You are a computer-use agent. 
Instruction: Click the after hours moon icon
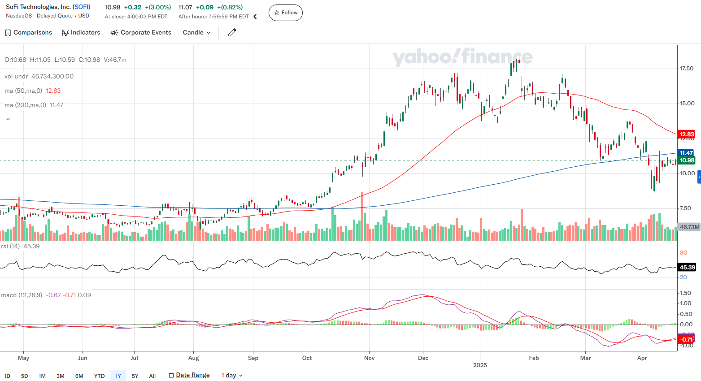click(x=256, y=17)
